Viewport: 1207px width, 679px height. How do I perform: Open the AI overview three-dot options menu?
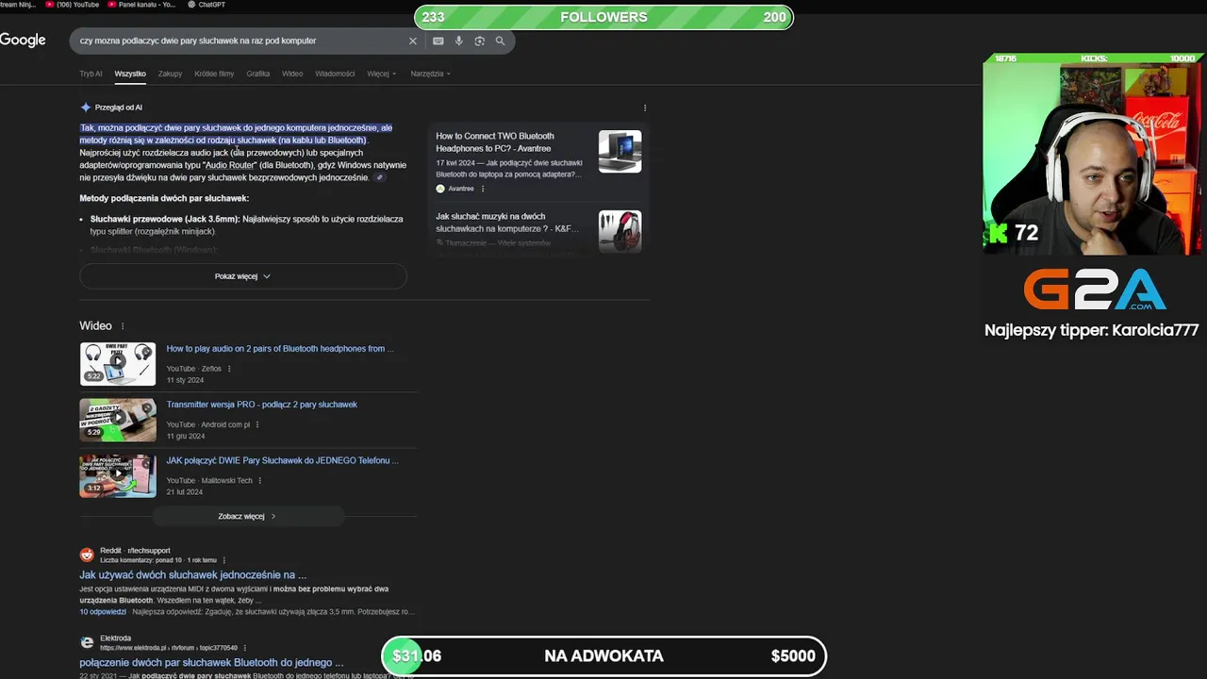pyautogui.click(x=645, y=108)
